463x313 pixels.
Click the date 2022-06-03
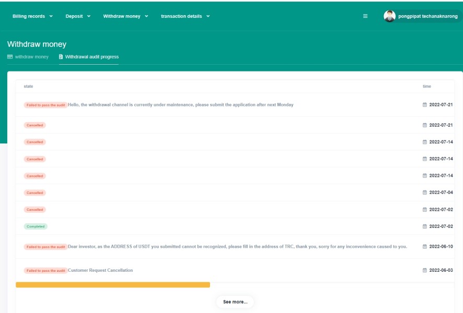(x=441, y=270)
